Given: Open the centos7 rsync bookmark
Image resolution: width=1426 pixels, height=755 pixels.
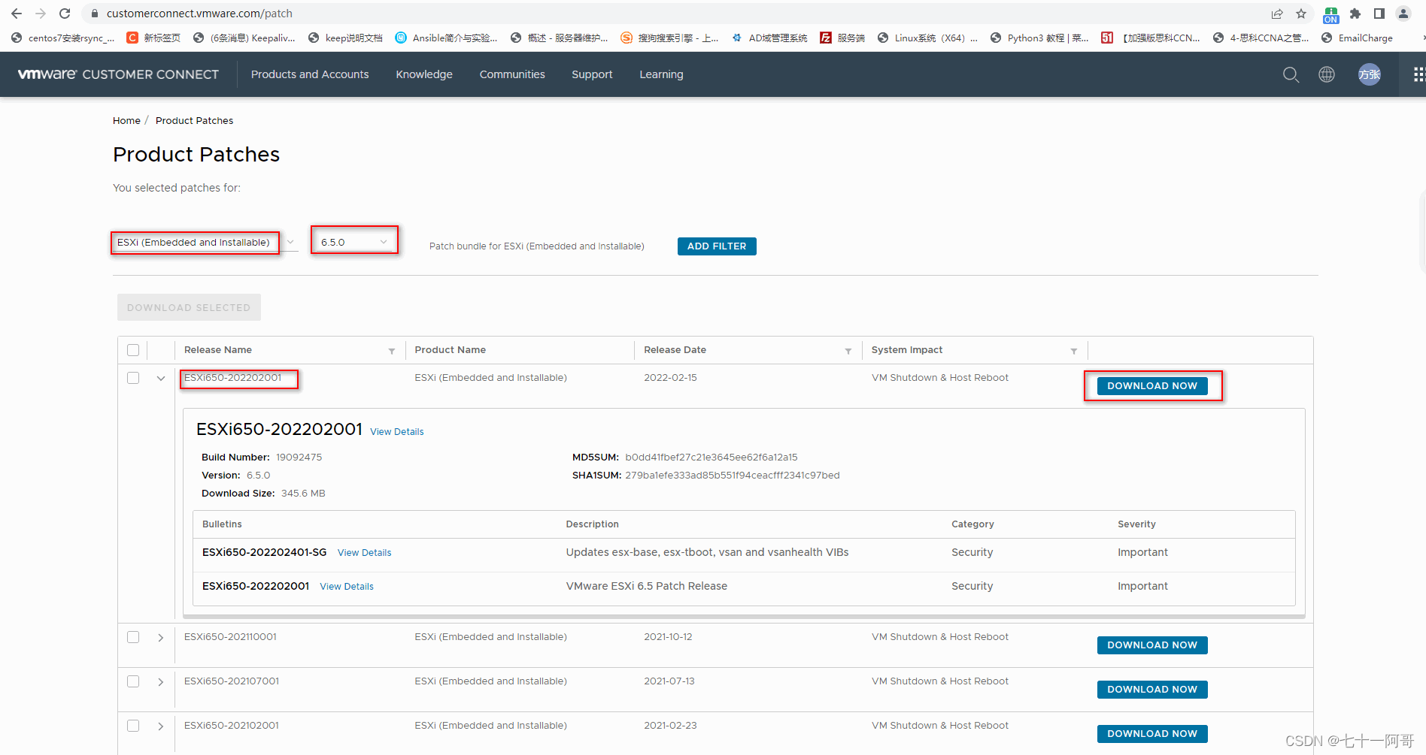Looking at the screenshot, I should (63, 38).
